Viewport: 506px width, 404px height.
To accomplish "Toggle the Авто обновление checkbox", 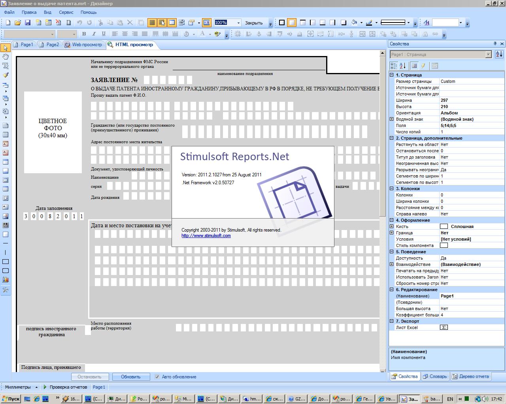I will tap(157, 377).
